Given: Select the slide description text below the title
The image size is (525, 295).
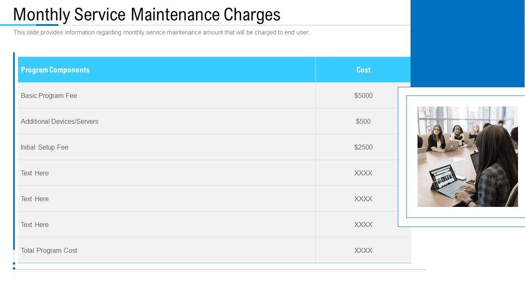Looking at the screenshot, I should [x=162, y=32].
